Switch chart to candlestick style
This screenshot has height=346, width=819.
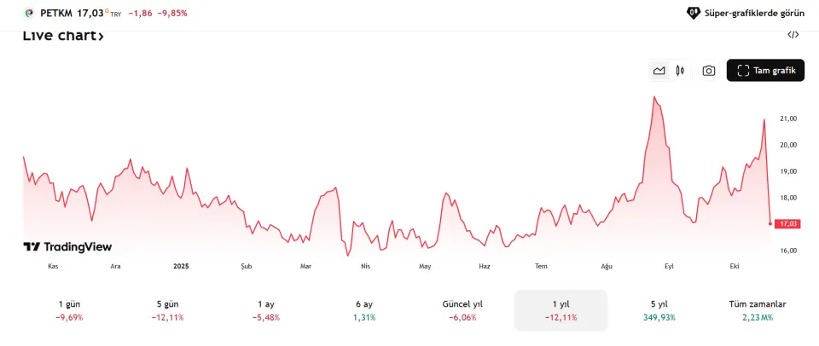tap(680, 71)
